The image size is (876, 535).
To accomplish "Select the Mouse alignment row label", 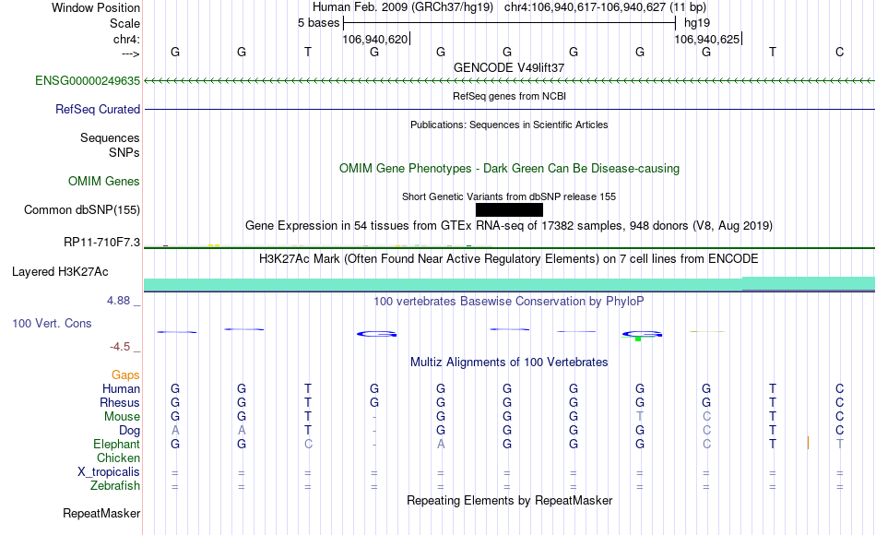I will click(x=122, y=417).
